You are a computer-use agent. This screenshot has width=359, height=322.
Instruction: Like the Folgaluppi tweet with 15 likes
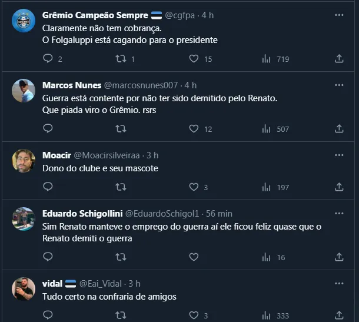pyautogui.click(x=194, y=59)
